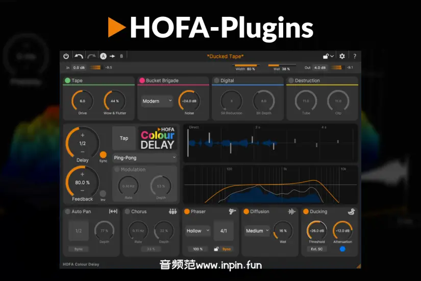Click the Modulation Depth knob

click(161, 186)
